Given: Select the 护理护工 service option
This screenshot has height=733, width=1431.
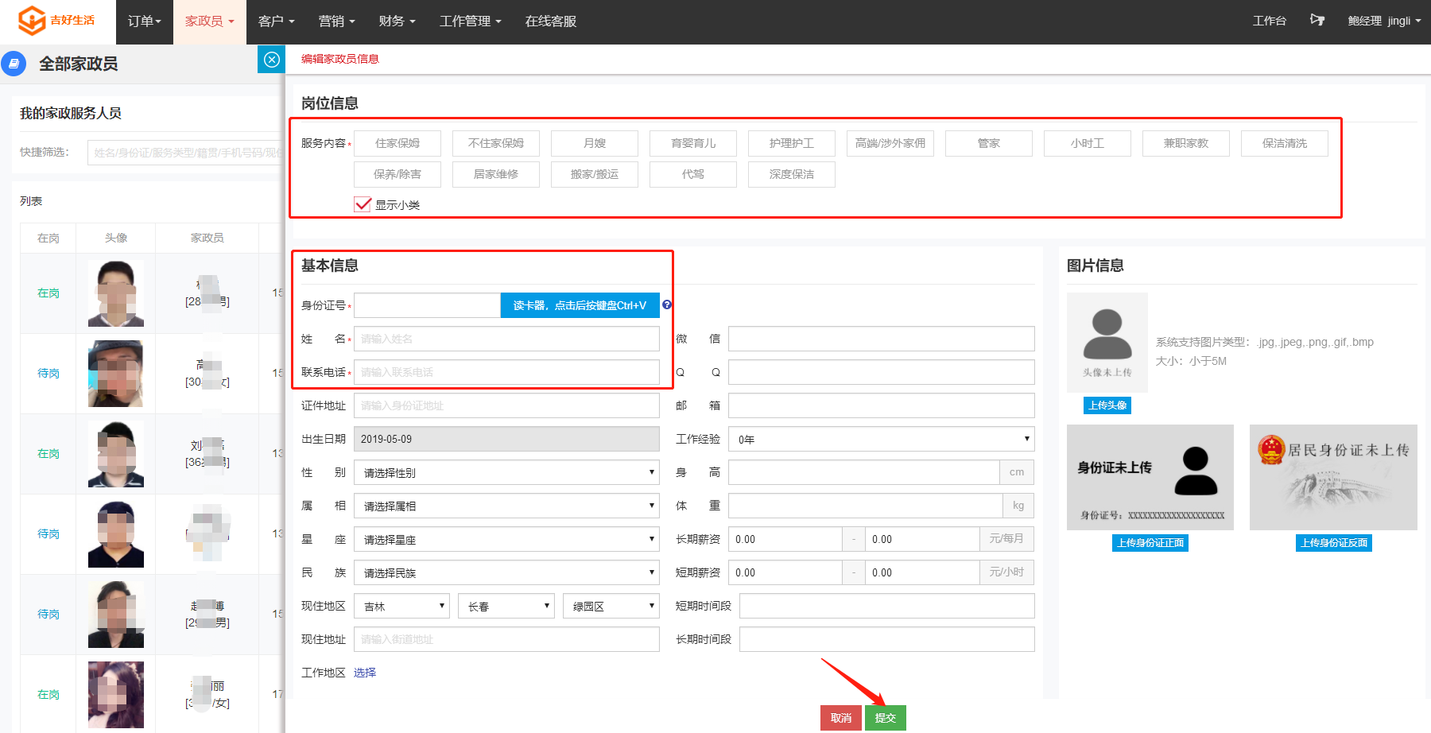Looking at the screenshot, I should point(792,143).
